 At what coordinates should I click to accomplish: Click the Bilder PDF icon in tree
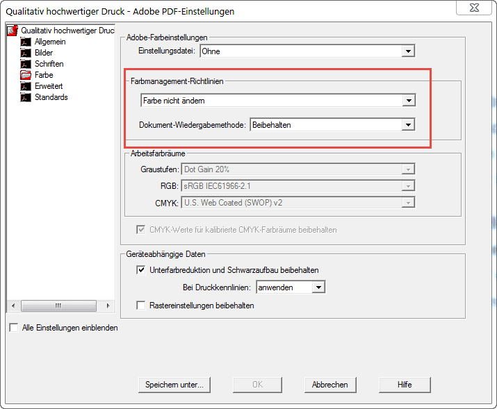26,53
